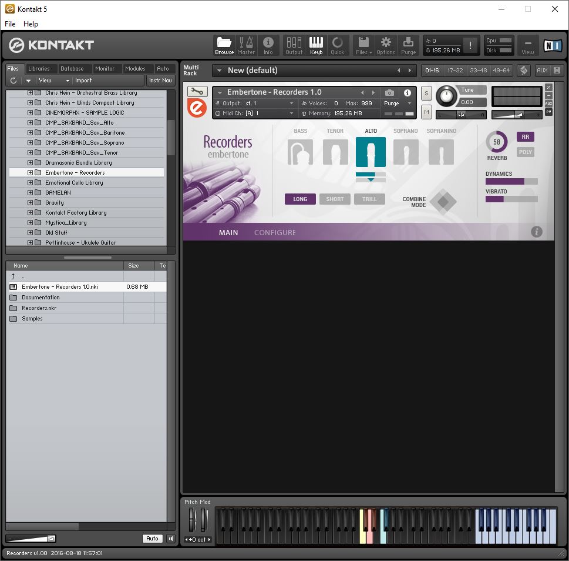This screenshot has height=561, width=569.
Task: Open the Options gear dialog
Action: pyautogui.click(x=385, y=45)
